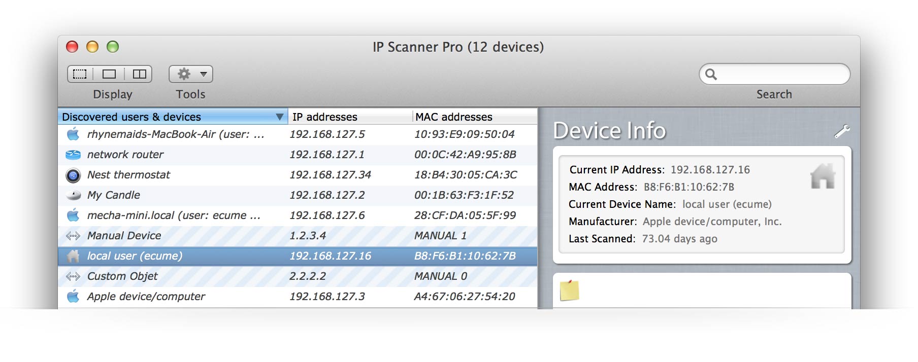
Task: Click IP address 192.168.127.3
Action: [327, 297]
